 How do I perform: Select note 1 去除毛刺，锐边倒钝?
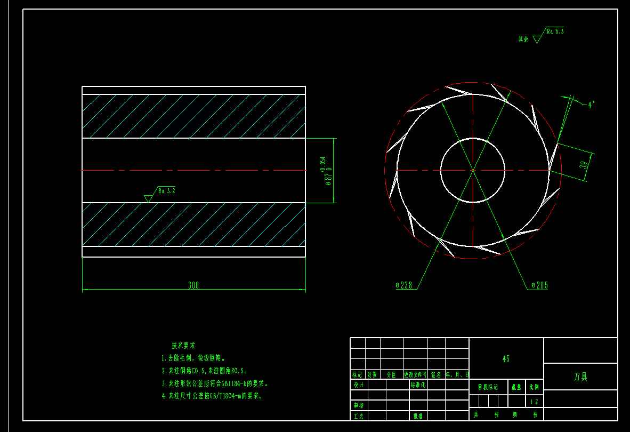pyautogui.click(x=193, y=358)
